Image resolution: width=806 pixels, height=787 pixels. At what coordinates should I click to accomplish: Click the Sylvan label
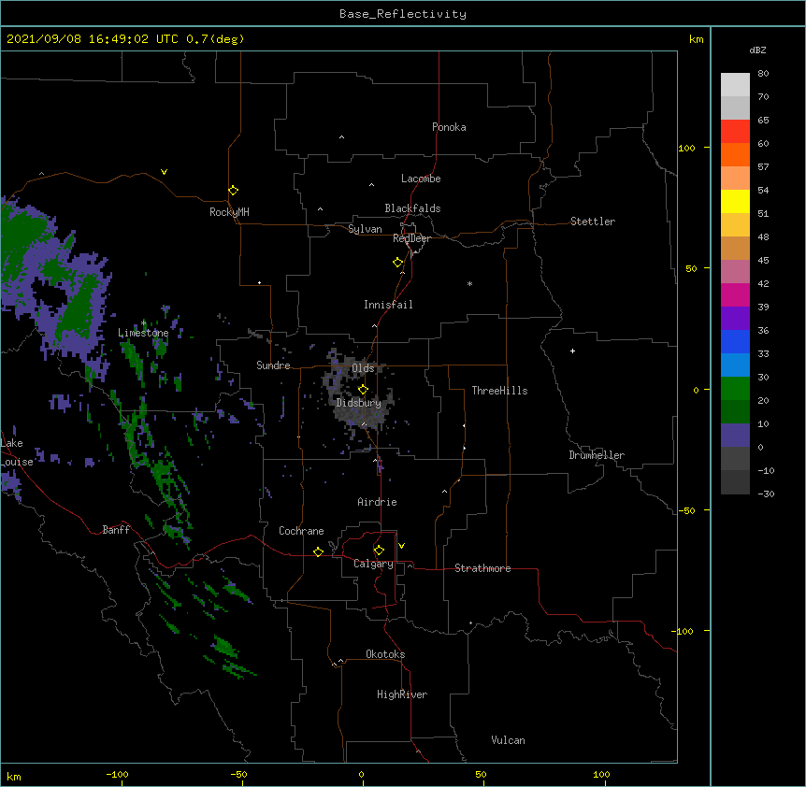(x=365, y=229)
